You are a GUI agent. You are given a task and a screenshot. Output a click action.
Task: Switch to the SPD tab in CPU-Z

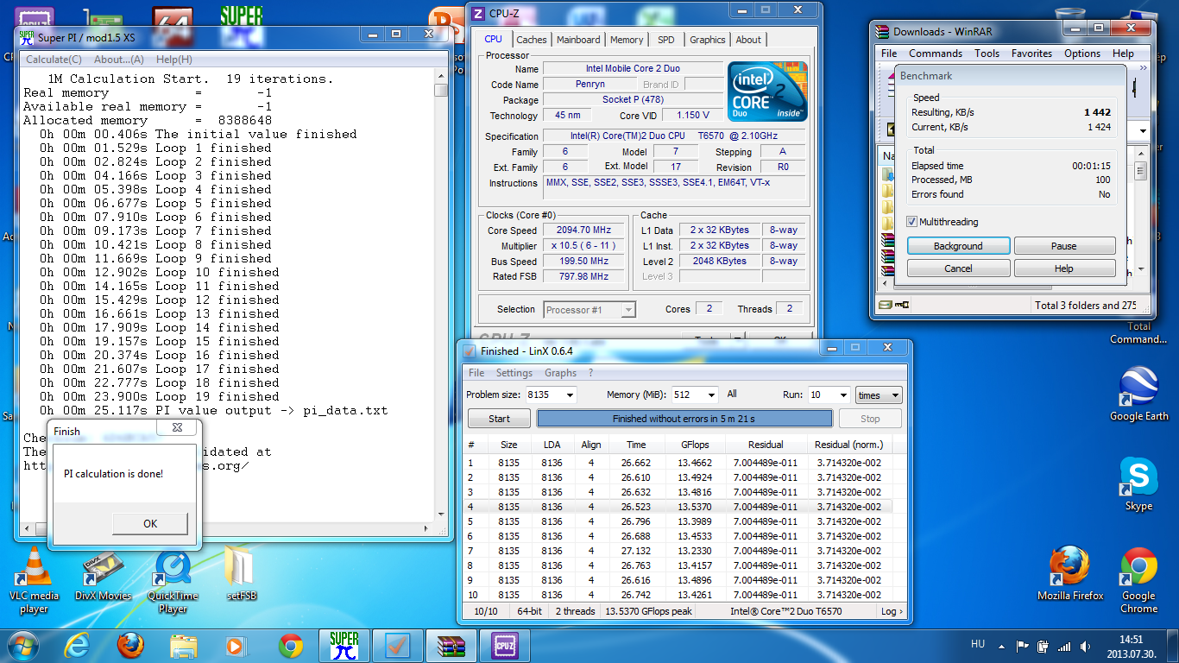coord(666,40)
